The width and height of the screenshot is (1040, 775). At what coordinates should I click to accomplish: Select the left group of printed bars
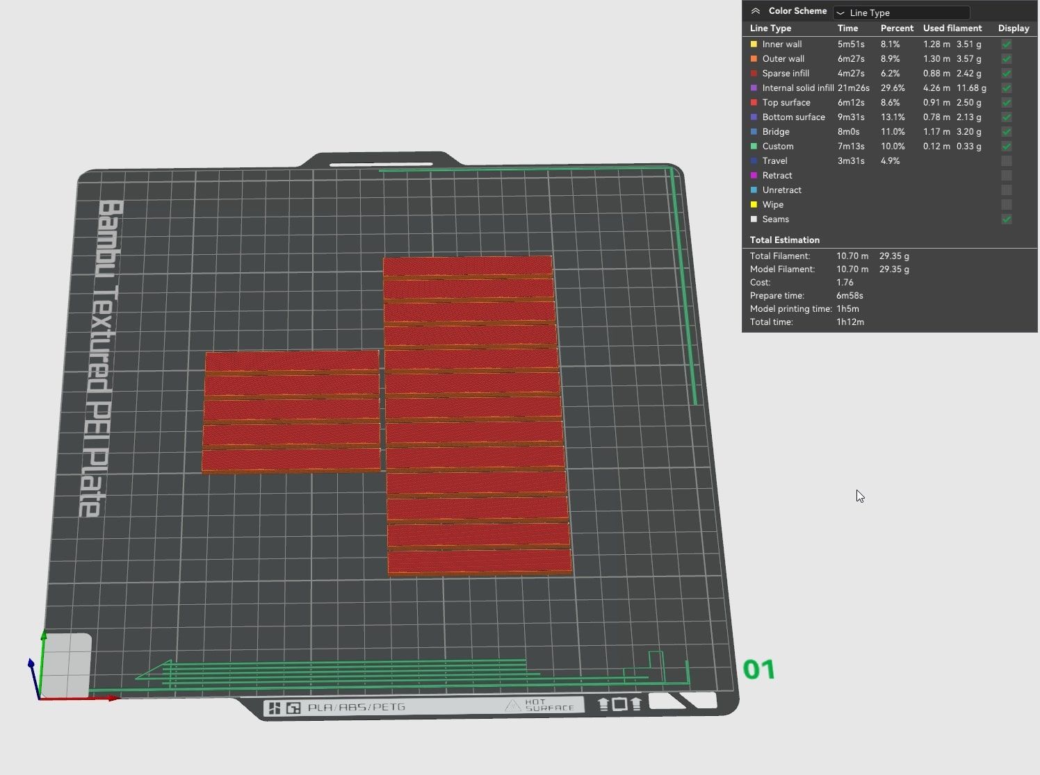pyautogui.click(x=291, y=411)
